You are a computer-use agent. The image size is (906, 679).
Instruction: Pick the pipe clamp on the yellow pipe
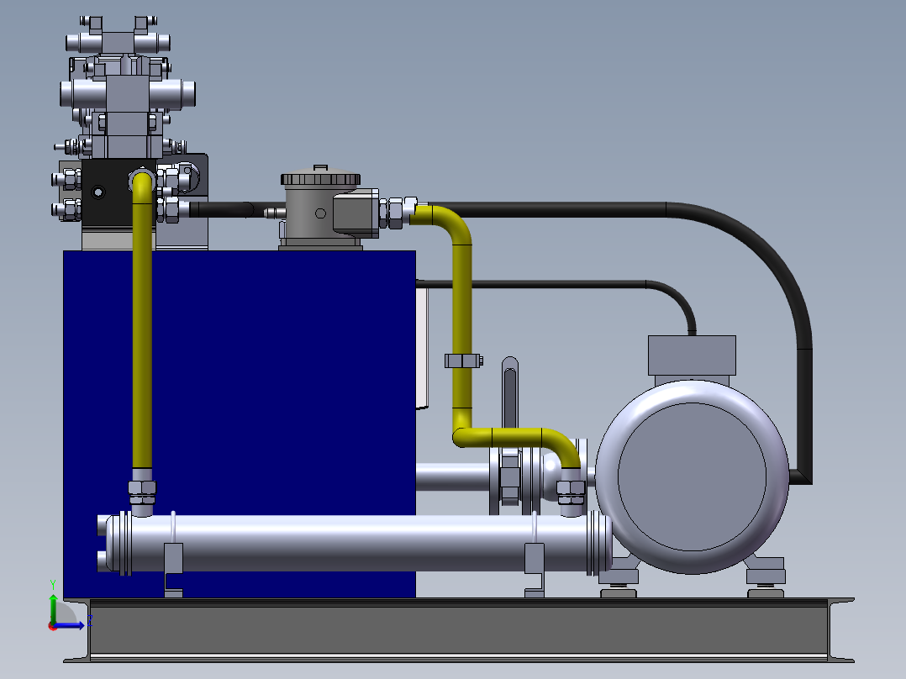pyautogui.click(x=463, y=361)
